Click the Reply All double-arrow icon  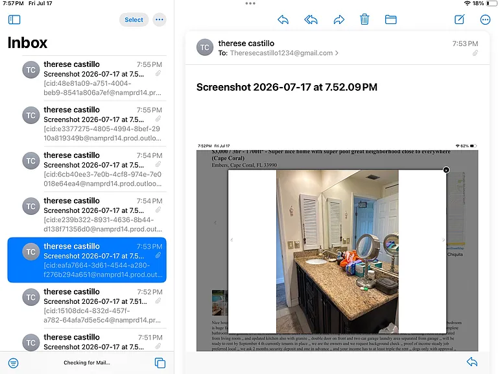(x=311, y=19)
